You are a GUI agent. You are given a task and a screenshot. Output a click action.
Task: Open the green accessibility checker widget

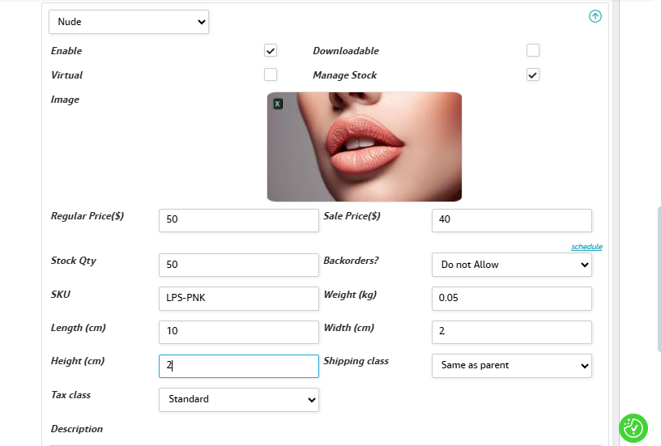click(633, 428)
